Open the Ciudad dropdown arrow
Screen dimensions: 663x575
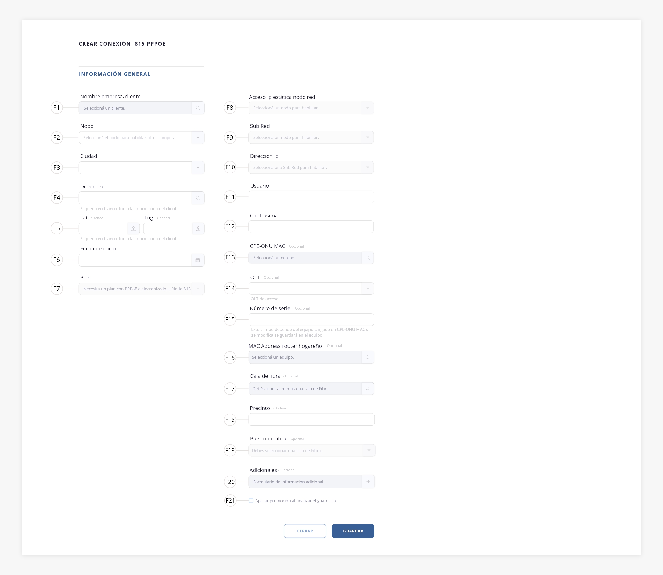click(198, 167)
